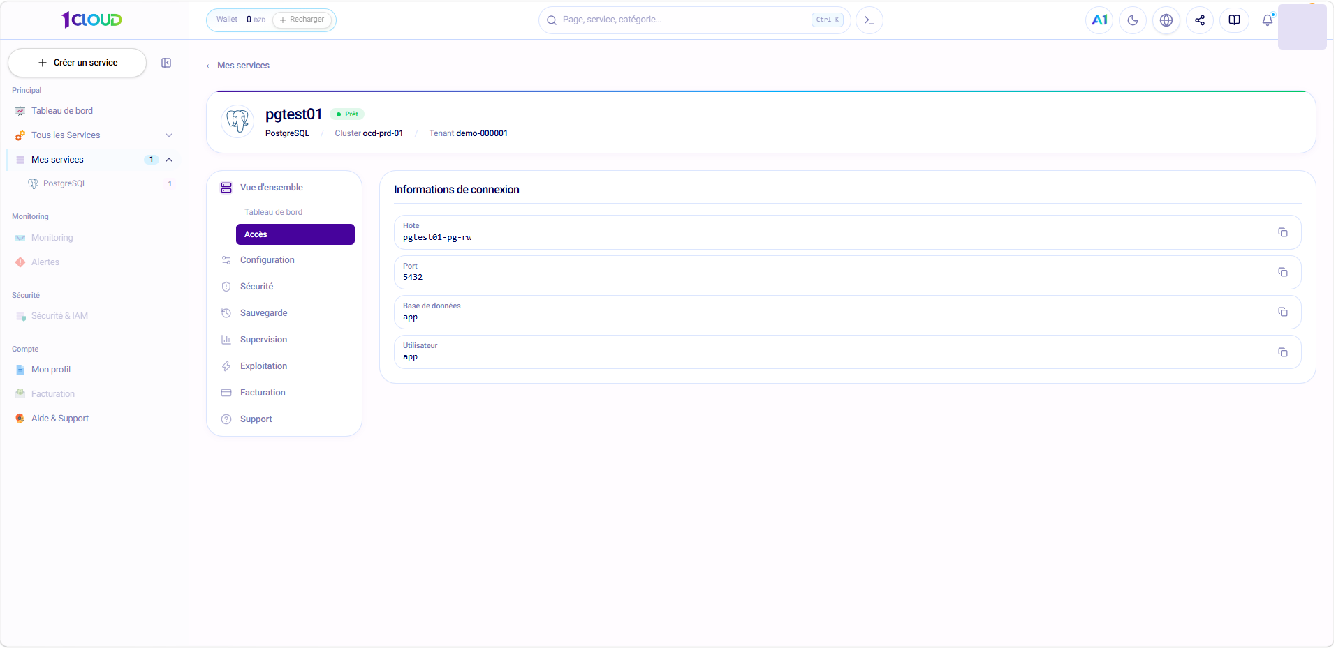Select Vue d'ensemble section
This screenshot has height=648, width=1336.
pyautogui.click(x=272, y=188)
